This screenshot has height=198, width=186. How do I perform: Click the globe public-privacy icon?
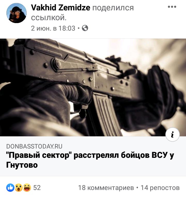tap(85, 28)
